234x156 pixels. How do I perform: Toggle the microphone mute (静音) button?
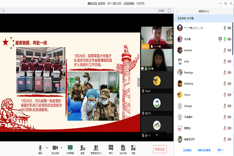[x=40, y=148]
